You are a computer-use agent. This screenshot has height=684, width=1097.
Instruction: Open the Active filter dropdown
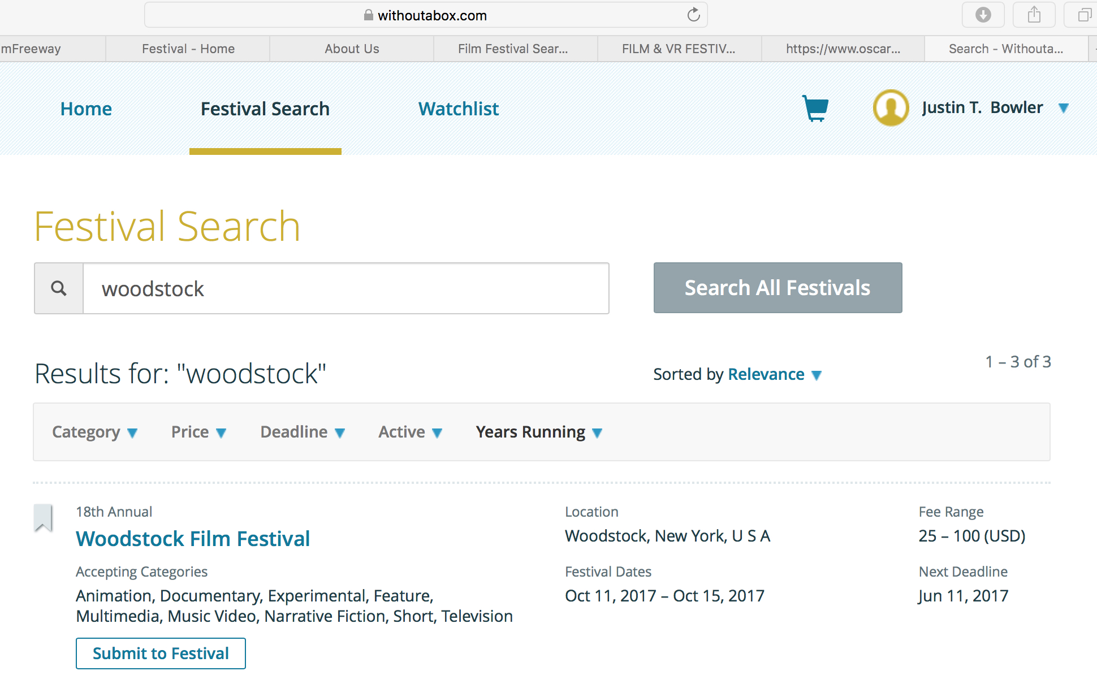click(410, 432)
